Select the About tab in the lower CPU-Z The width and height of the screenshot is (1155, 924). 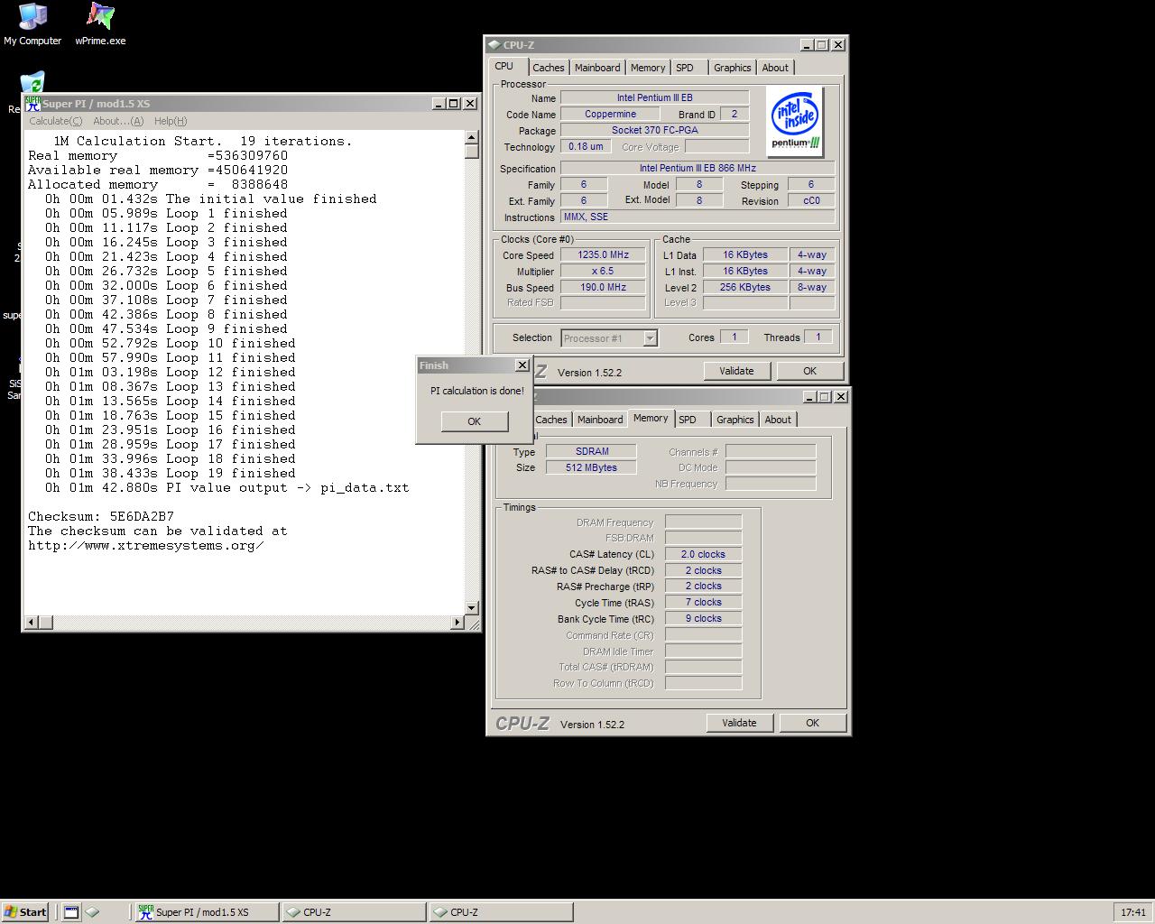pos(778,420)
